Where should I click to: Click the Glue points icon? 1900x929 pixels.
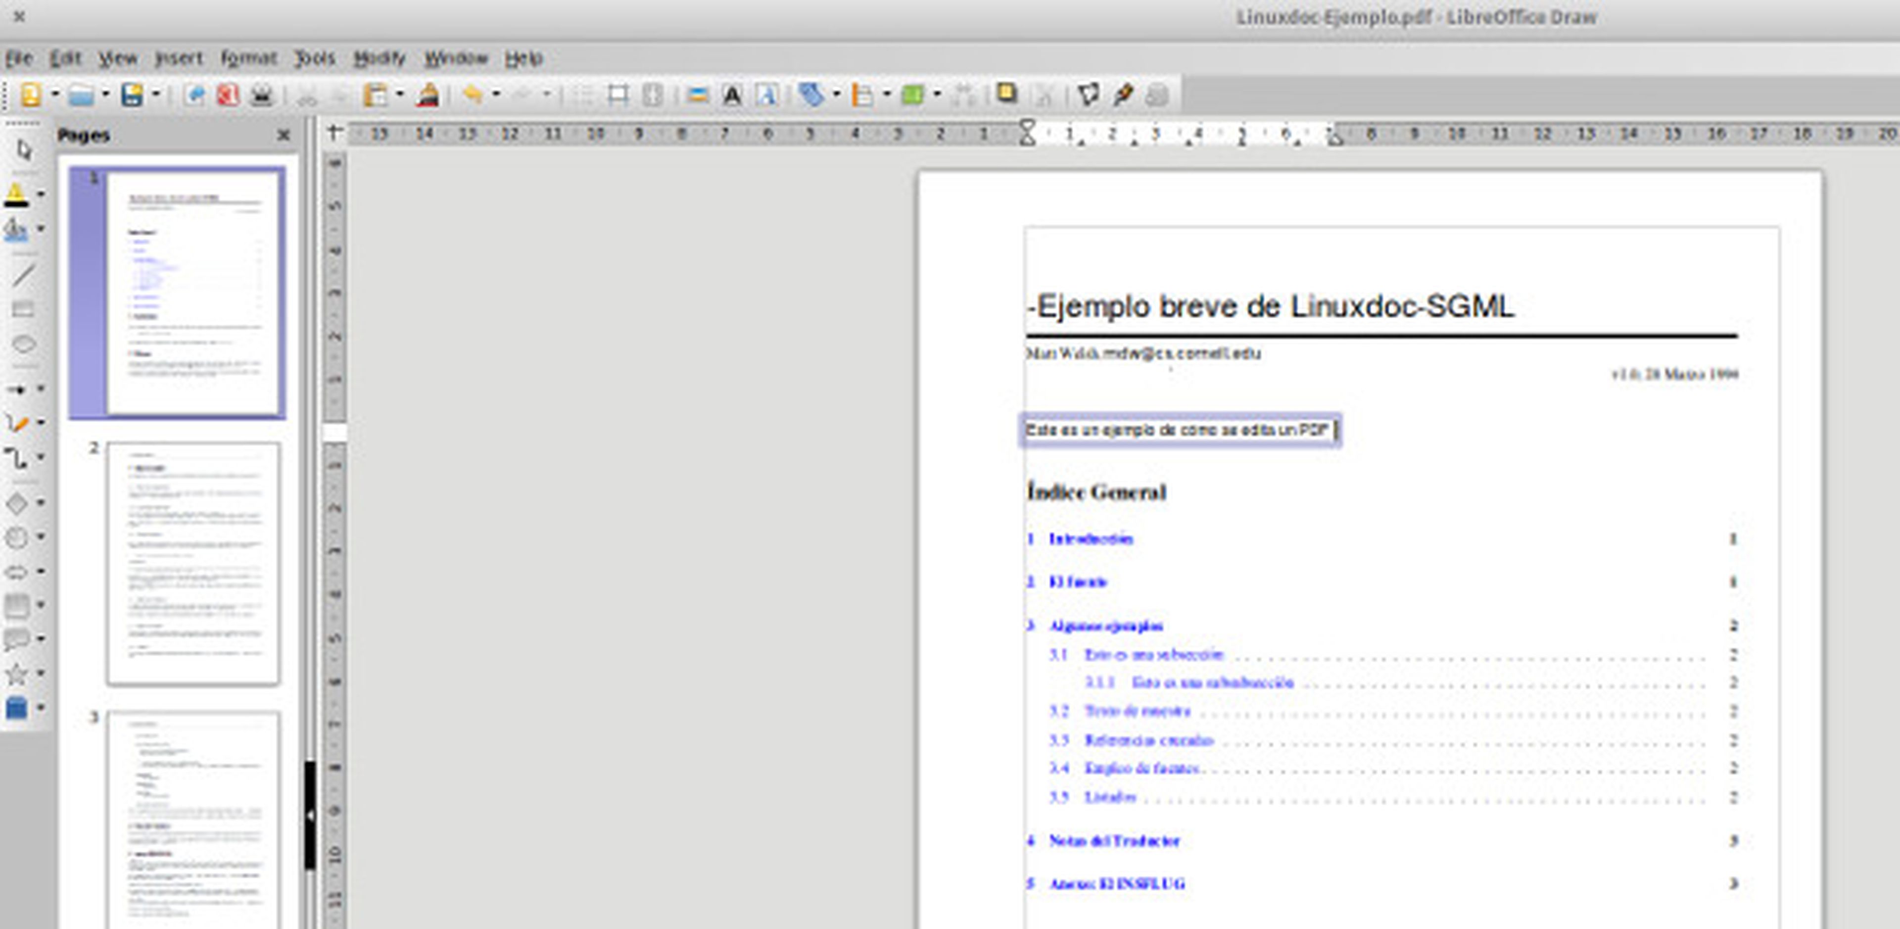(x=1123, y=95)
